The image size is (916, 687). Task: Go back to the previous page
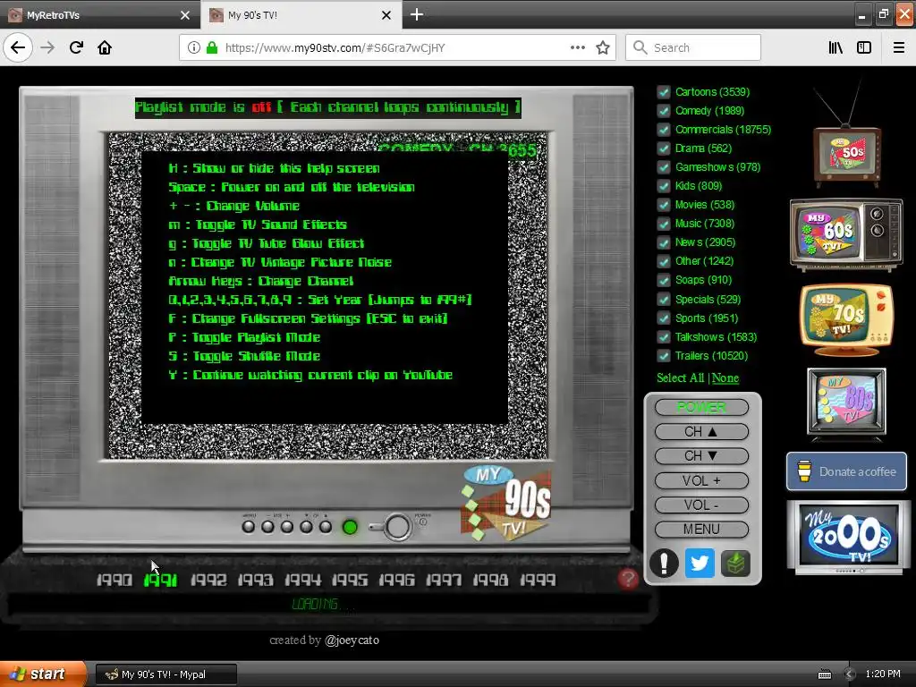[x=18, y=47]
